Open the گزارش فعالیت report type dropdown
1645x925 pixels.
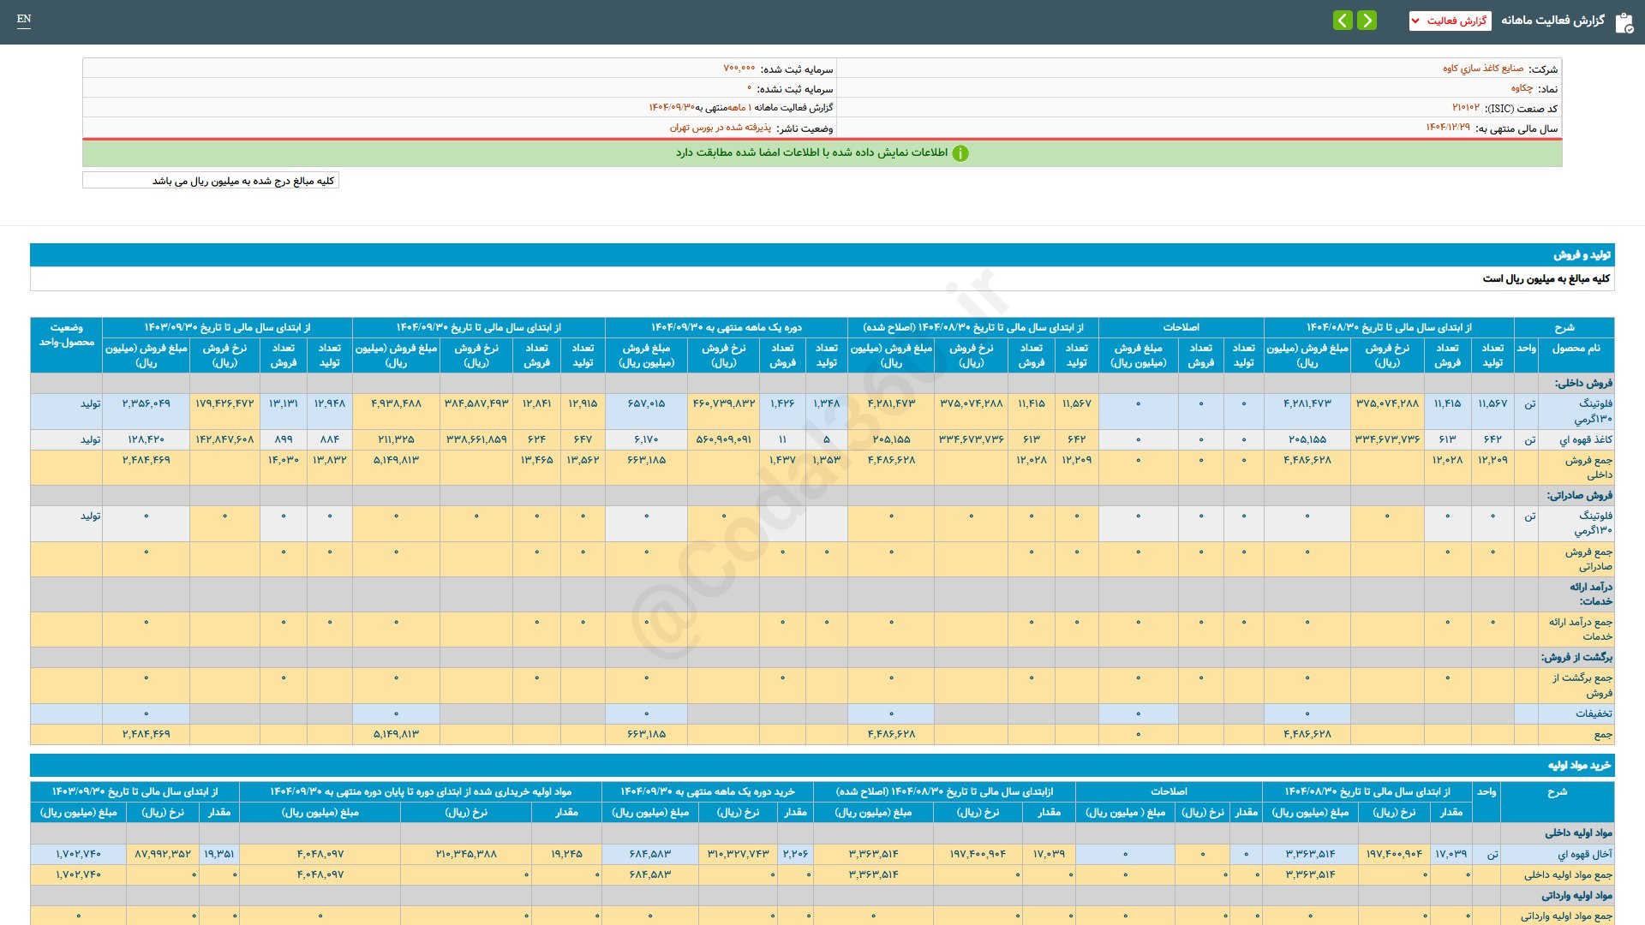(x=1450, y=21)
